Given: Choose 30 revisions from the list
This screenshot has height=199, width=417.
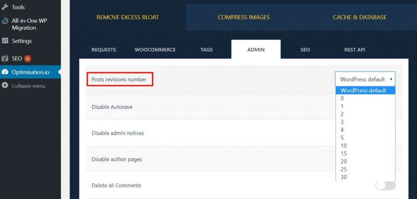Looking at the screenshot, I should click(x=365, y=177).
